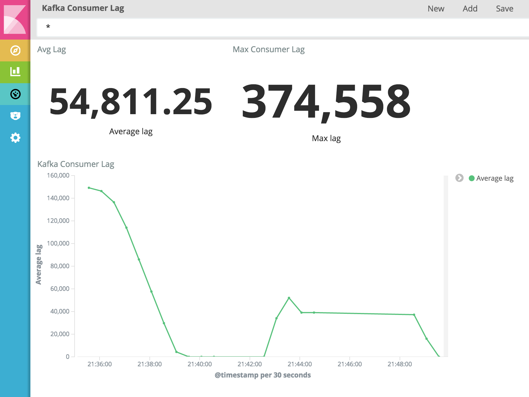Click the Max Consumer Lag panel title
Image resolution: width=529 pixels, height=397 pixels.
coord(269,50)
